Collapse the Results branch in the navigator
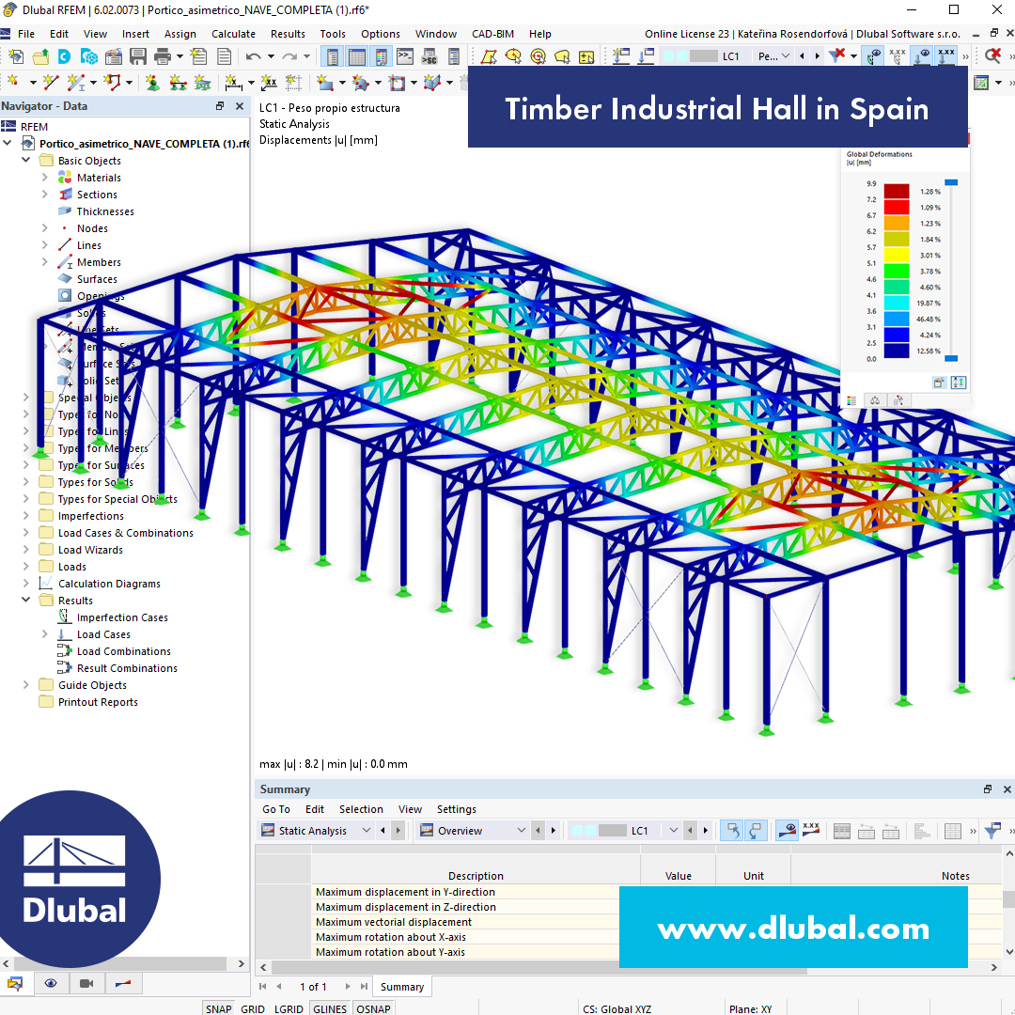Viewport: 1015px width, 1015px height. 25,600
